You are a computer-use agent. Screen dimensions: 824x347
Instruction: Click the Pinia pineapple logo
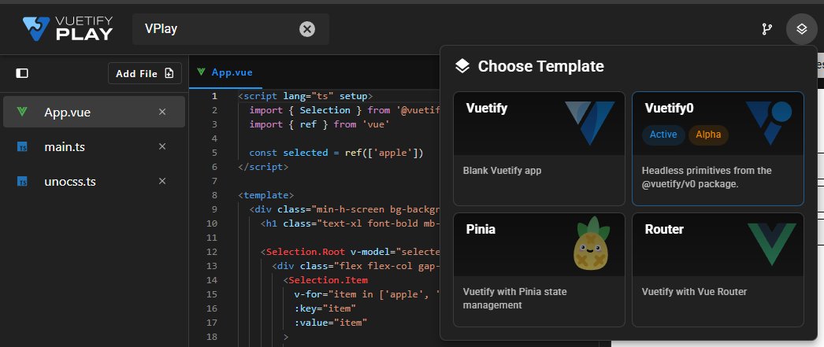pyautogui.click(x=592, y=244)
